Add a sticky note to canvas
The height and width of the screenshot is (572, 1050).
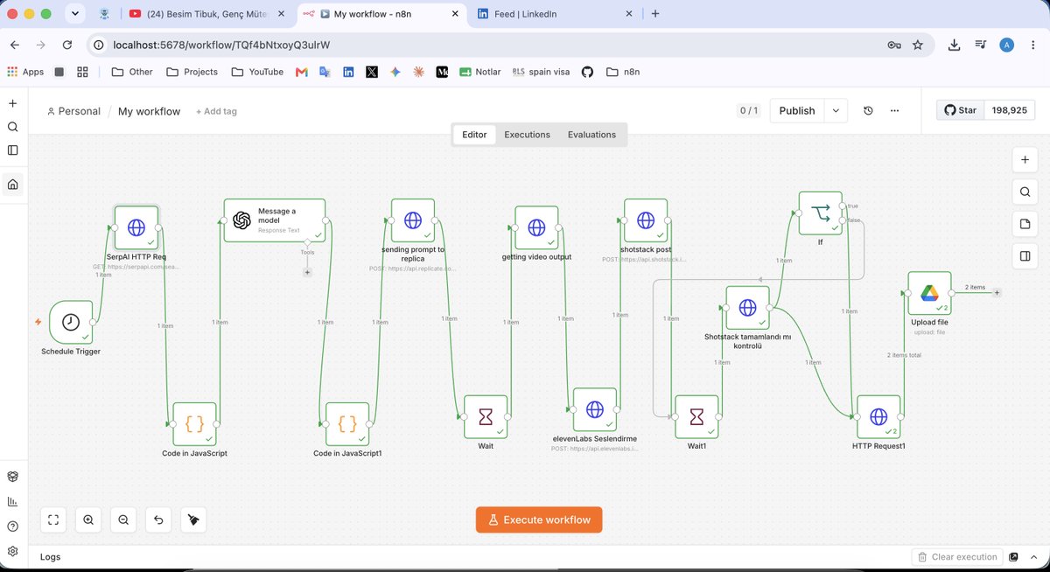1025,224
